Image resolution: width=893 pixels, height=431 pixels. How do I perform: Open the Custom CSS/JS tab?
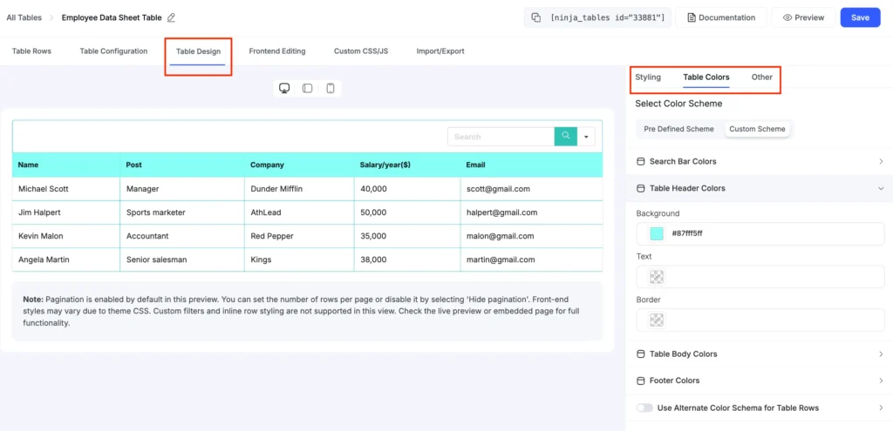[x=361, y=51]
